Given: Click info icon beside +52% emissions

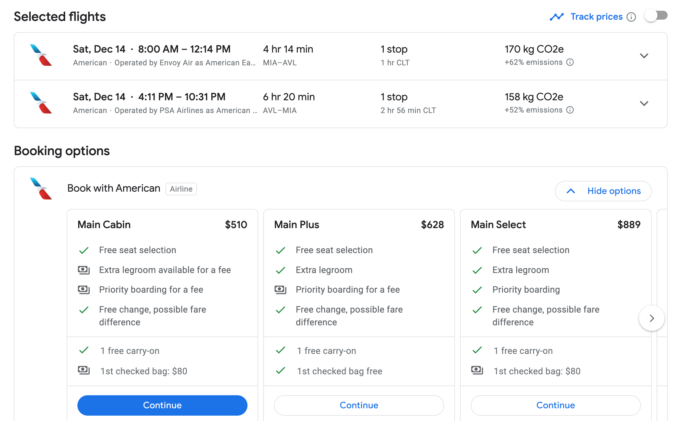Looking at the screenshot, I should click(x=570, y=110).
